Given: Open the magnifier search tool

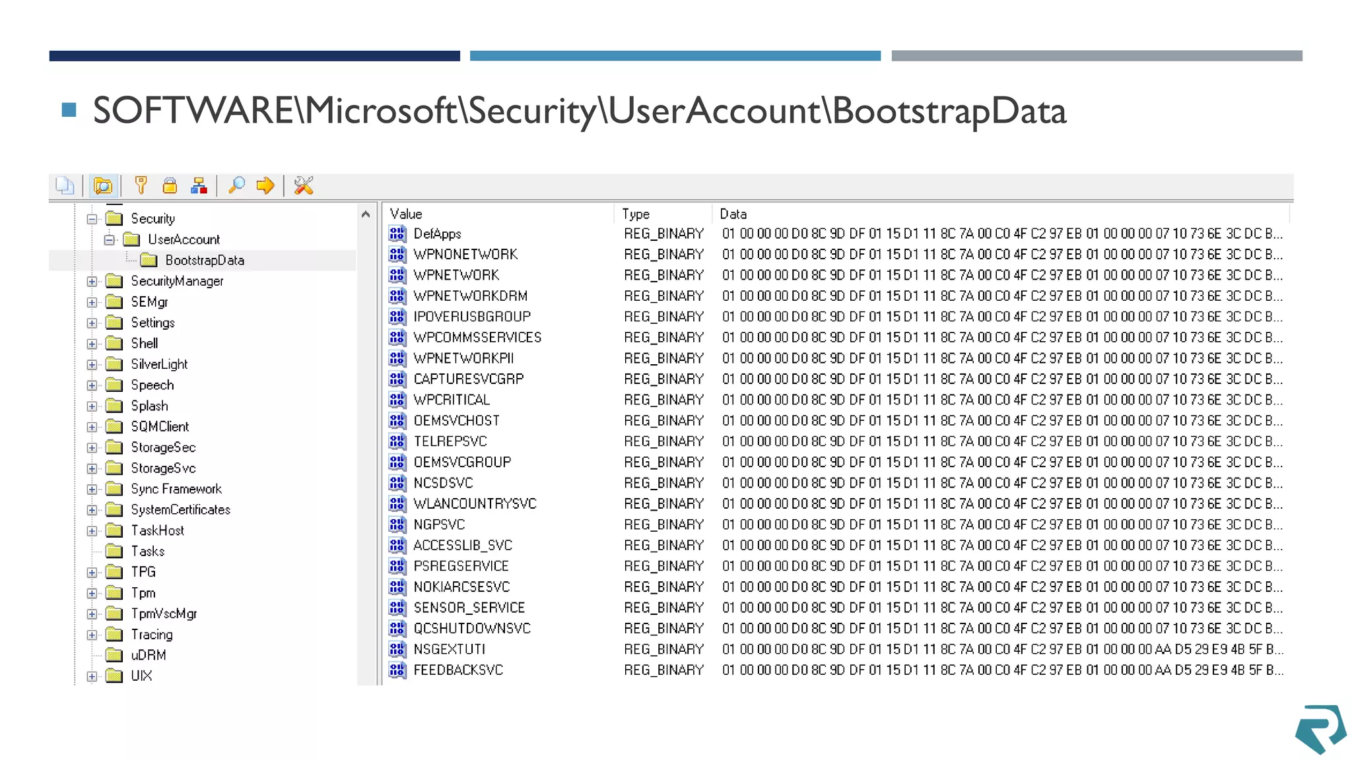Looking at the screenshot, I should [236, 185].
